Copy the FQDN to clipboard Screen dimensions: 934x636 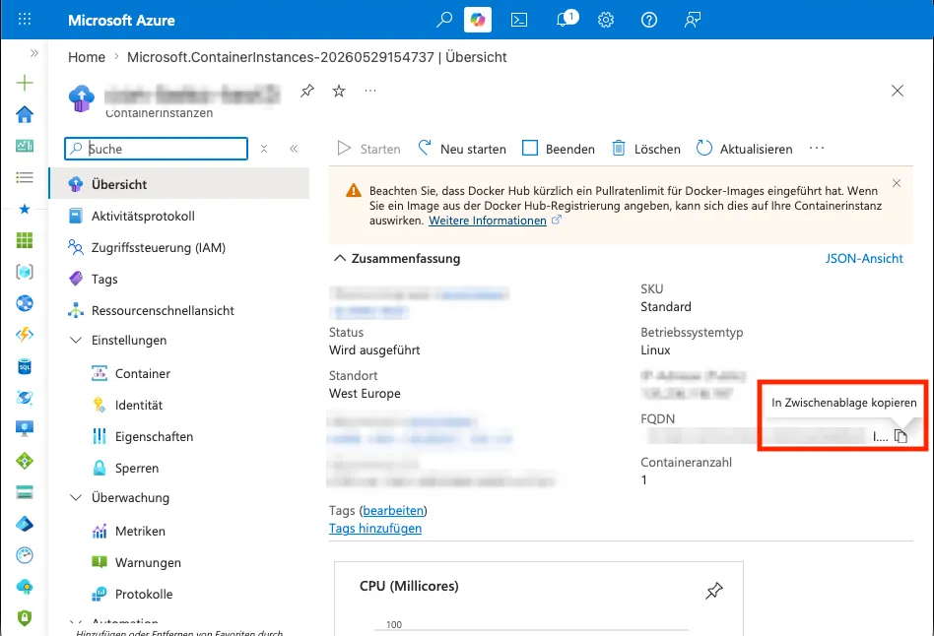[x=901, y=436]
